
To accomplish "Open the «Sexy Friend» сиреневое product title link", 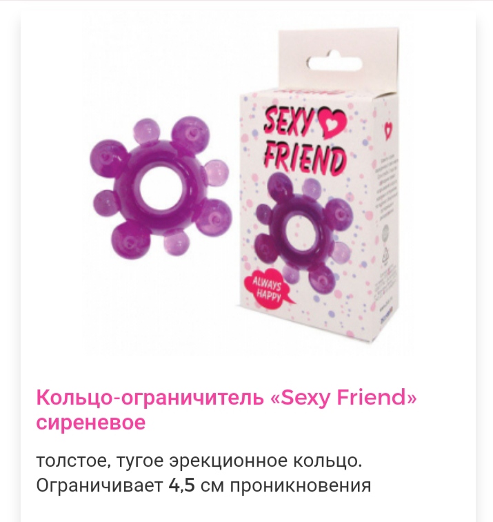I will (226, 409).
